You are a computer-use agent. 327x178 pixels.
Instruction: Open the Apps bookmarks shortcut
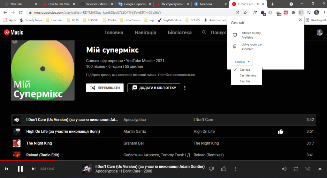[9, 20]
